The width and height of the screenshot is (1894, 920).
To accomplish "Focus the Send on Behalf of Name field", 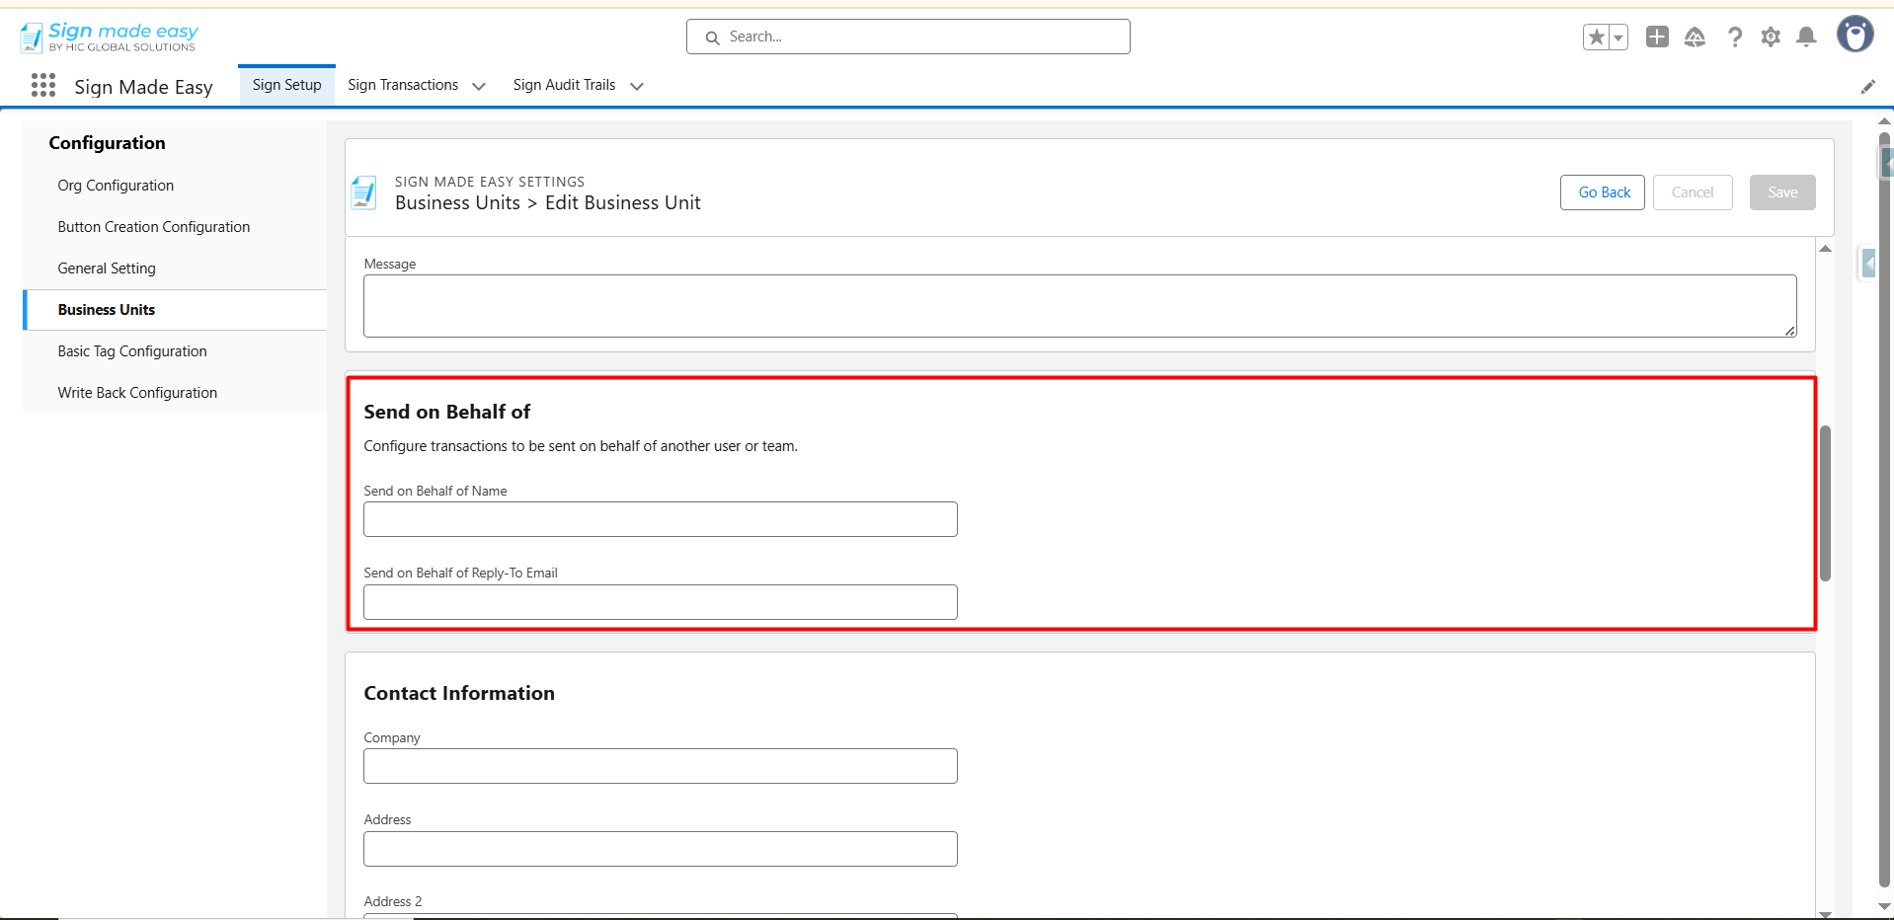I will (660, 519).
